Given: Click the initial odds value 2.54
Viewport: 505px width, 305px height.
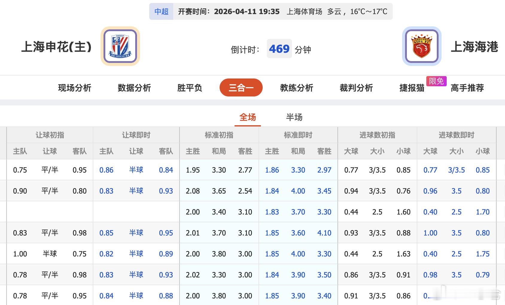Looking at the screenshot, I should (245, 191).
